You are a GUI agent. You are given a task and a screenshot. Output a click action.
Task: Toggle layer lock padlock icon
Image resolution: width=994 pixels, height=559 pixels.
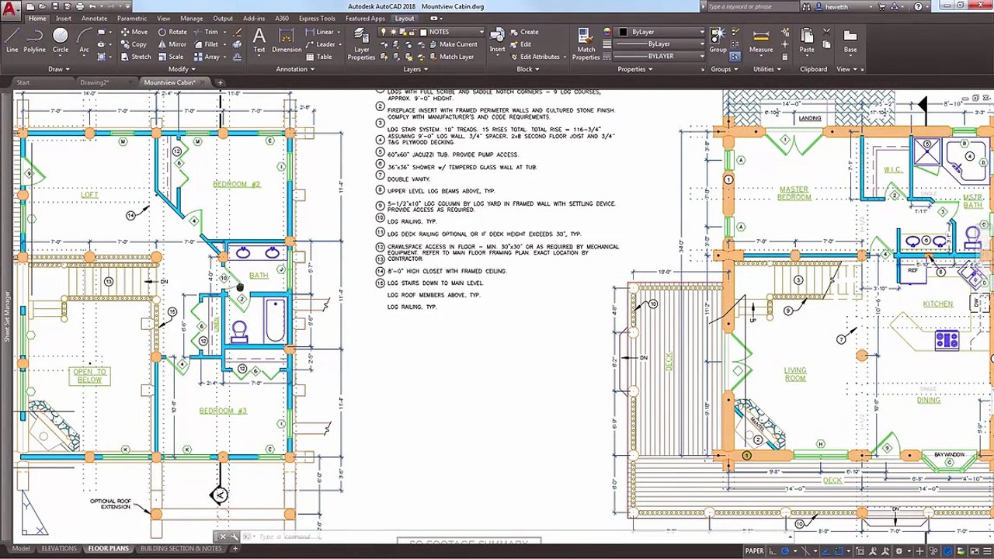(412, 32)
